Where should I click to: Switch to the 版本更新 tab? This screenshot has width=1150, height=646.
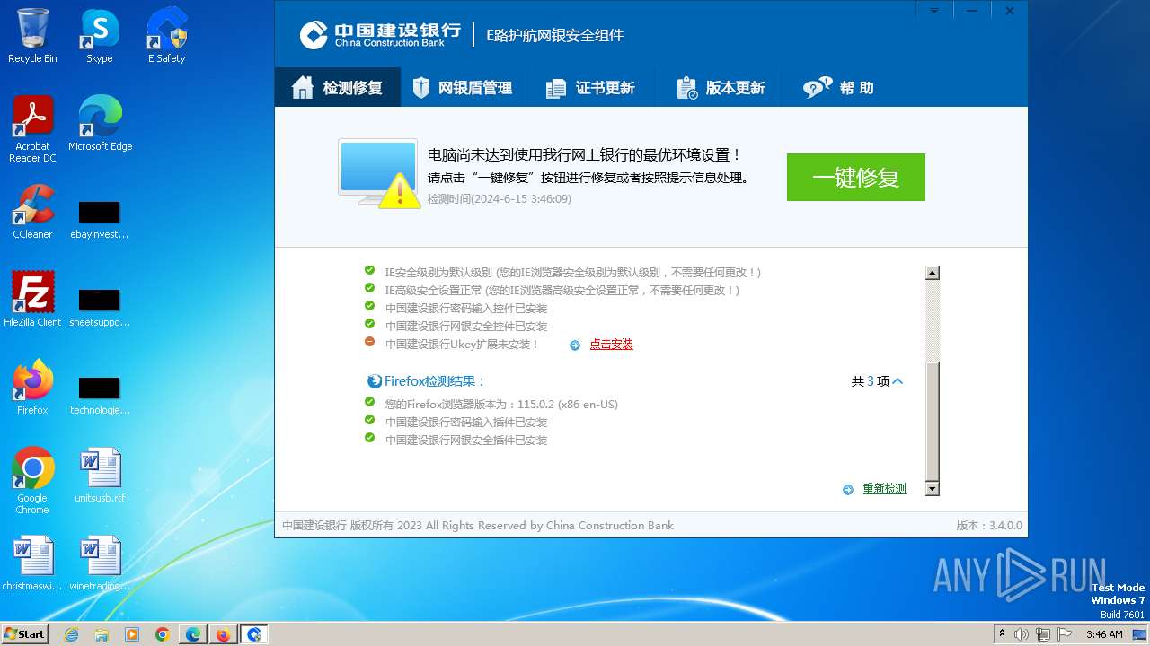(721, 88)
